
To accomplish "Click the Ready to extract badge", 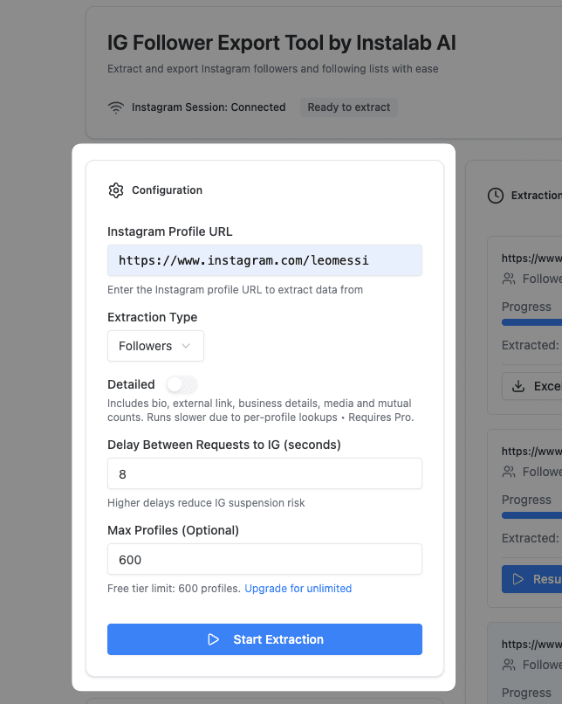I will click(x=349, y=107).
